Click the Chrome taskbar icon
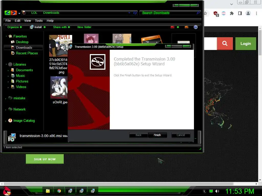The width and height of the screenshot is (262, 196). (x=59, y=191)
